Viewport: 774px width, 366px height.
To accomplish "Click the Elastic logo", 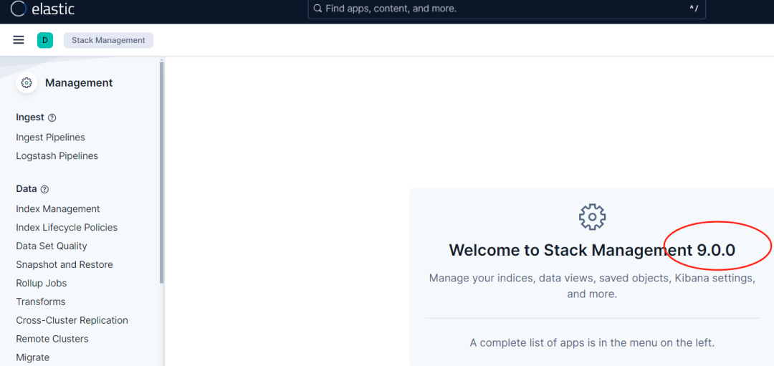I will 42,9.
